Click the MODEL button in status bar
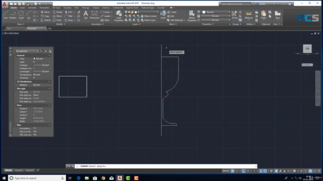This screenshot has width=323, height=181. click(x=226, y=171)
